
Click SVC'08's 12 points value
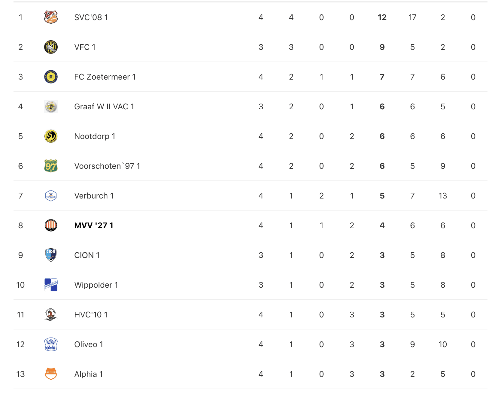point(382,17)
